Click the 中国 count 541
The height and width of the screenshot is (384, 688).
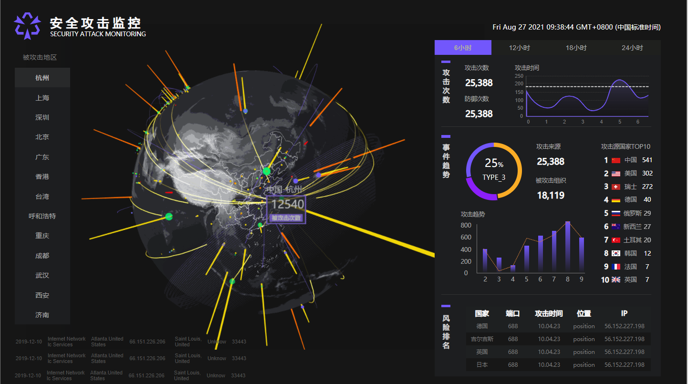coord(647,160)
